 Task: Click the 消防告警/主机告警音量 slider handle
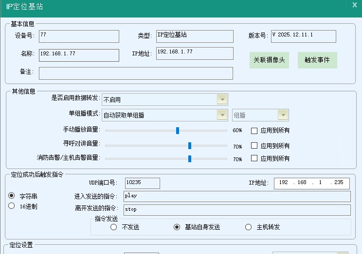pyautogui.click(x=190, y=158)
